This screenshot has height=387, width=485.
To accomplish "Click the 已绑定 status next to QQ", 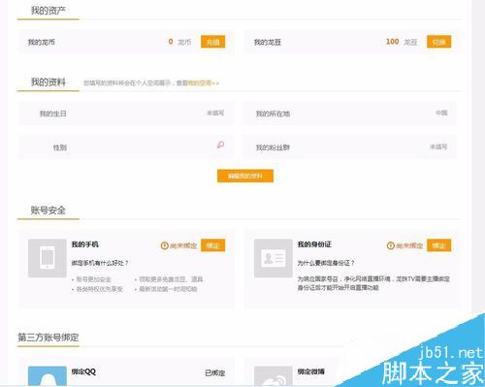I will tap(215, 373).
